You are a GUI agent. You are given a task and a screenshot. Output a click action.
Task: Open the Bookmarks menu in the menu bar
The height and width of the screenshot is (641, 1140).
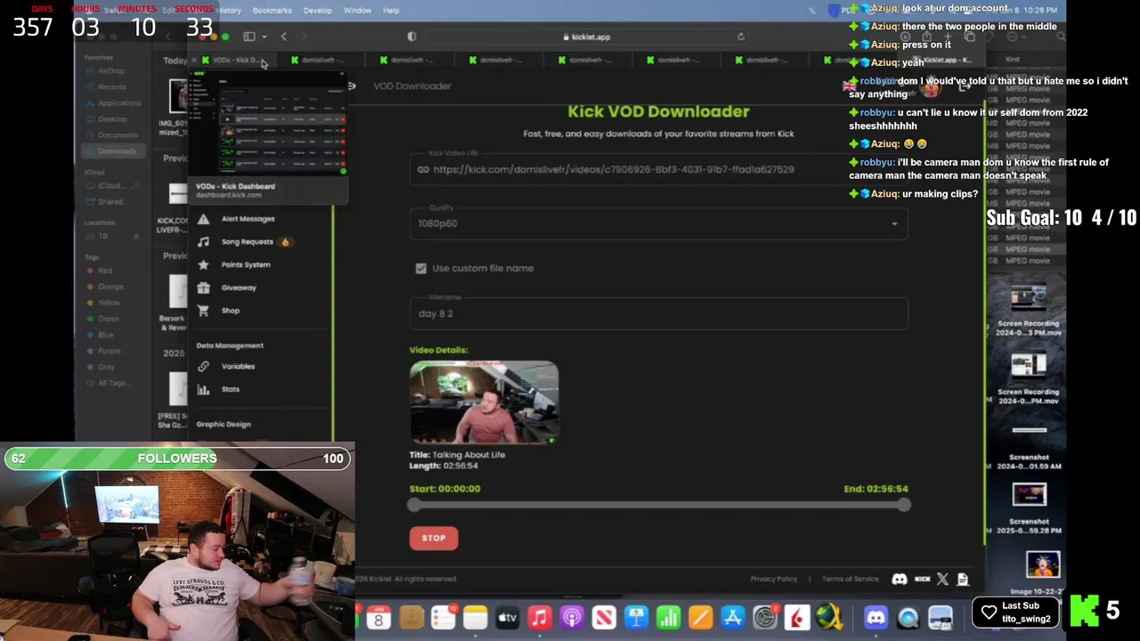[272, 11]
